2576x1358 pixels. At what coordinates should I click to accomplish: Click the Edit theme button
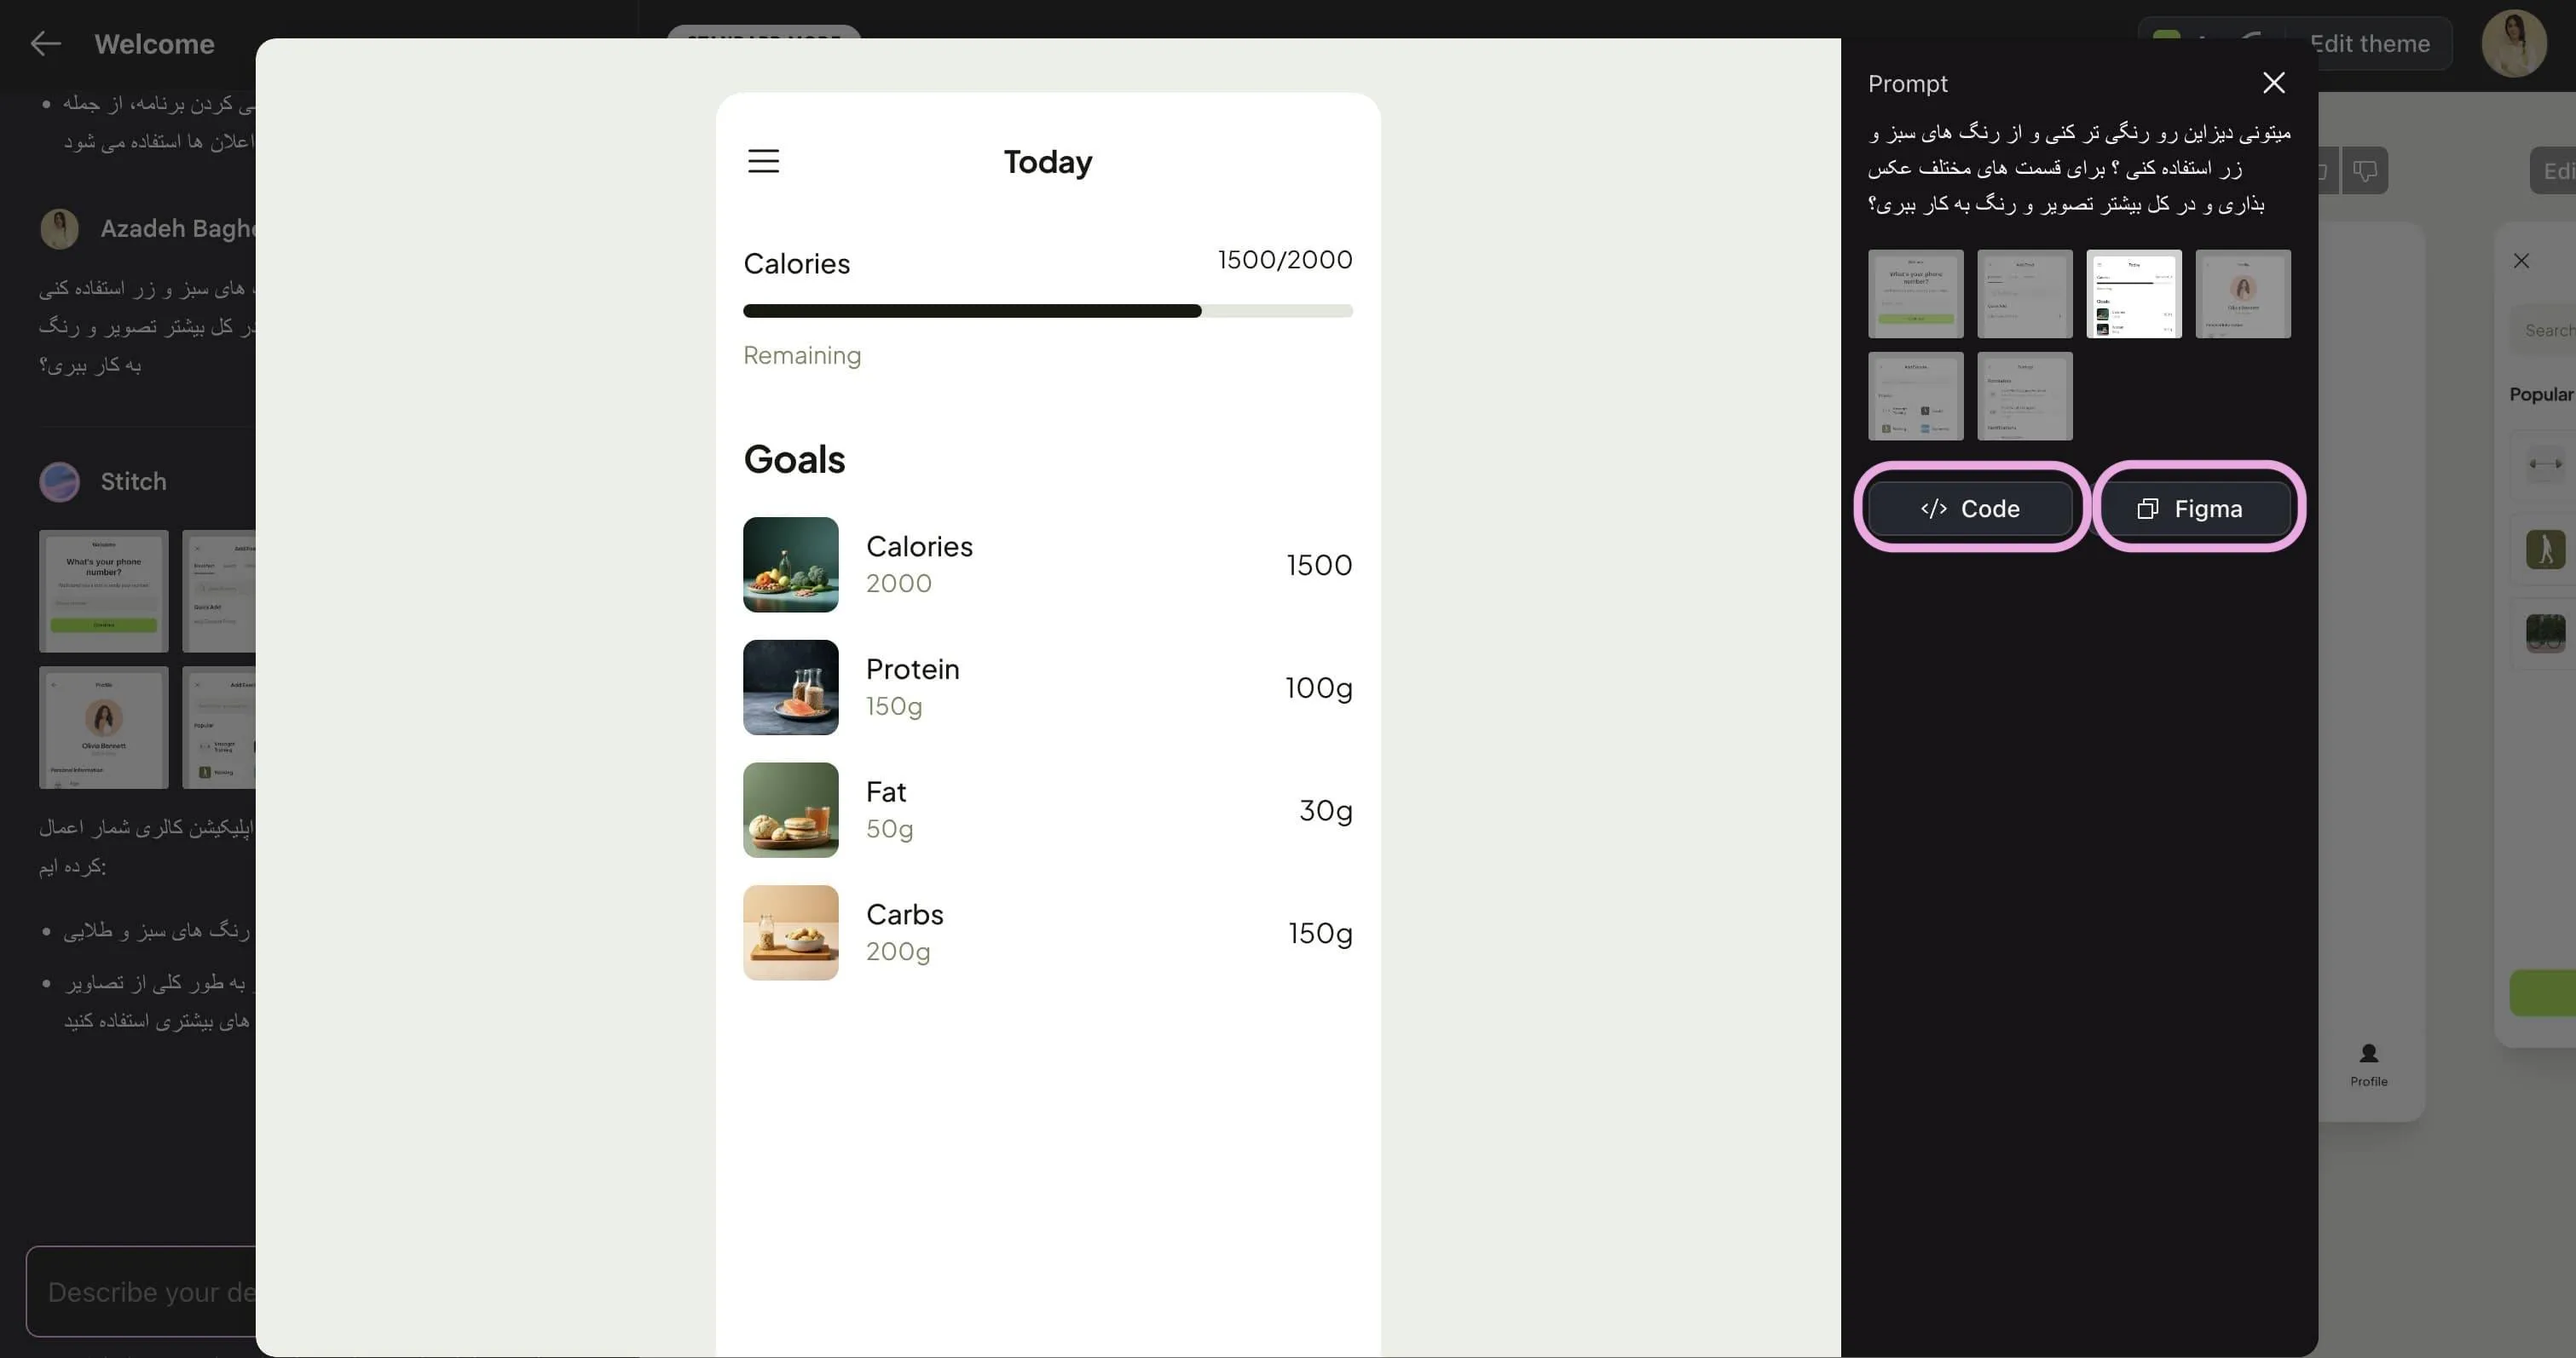[x=2369, y=43]
